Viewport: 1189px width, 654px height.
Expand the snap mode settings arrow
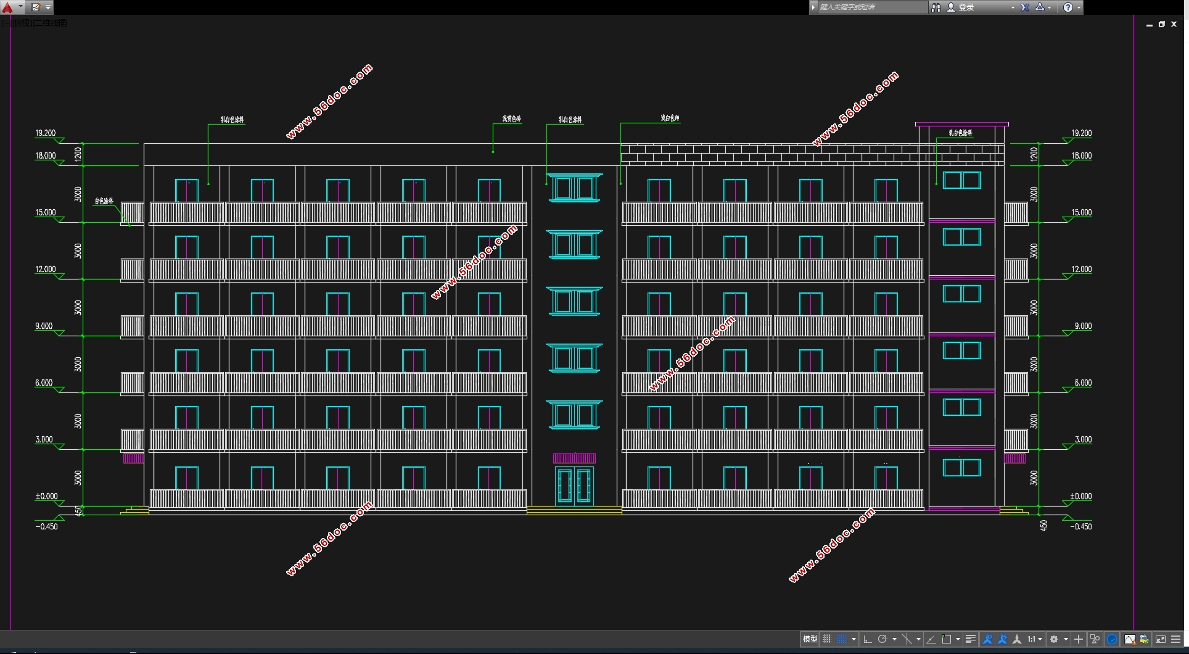(x=854, y=639)
